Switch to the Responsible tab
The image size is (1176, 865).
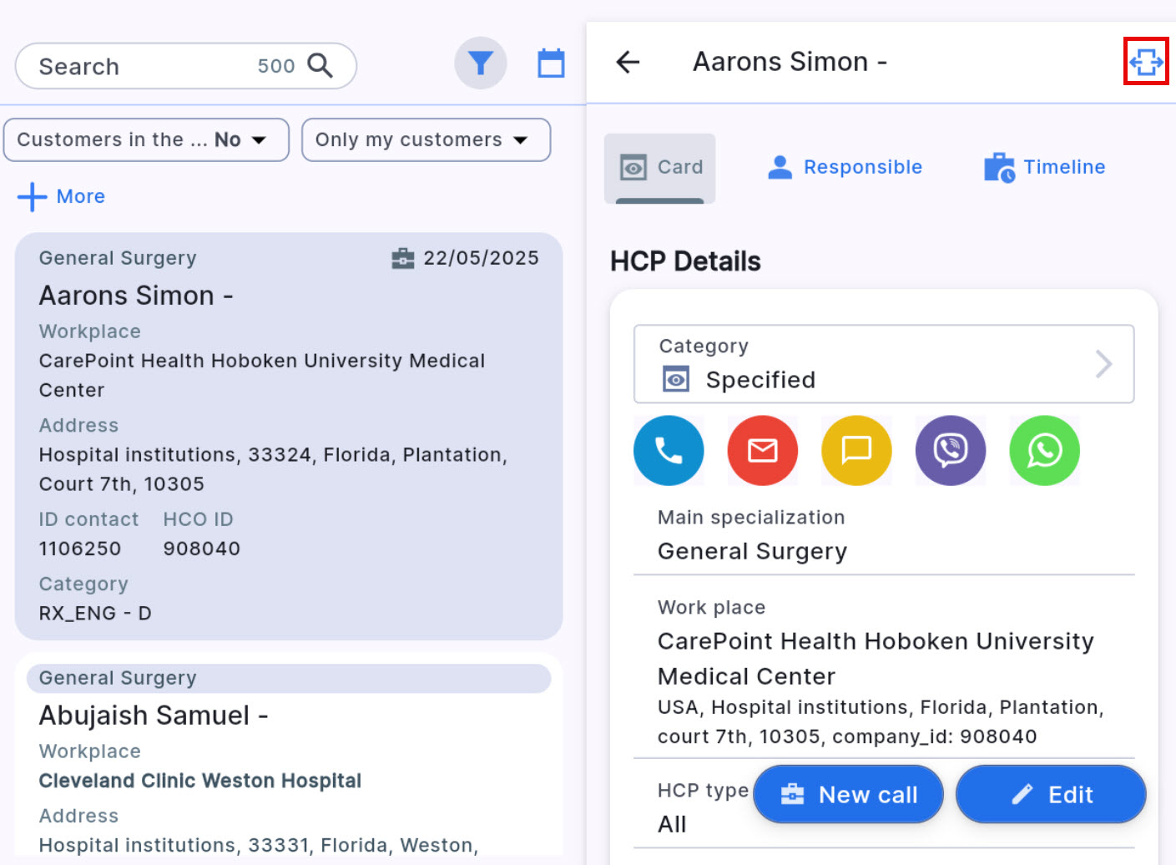pyautogui.click(x=845, y=168)
